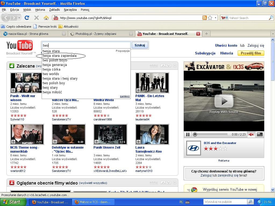Screen dimensions: 275x206
Task: Open the back history dropdown arrow
Action: pyautogui.click(x=19, y=18)
